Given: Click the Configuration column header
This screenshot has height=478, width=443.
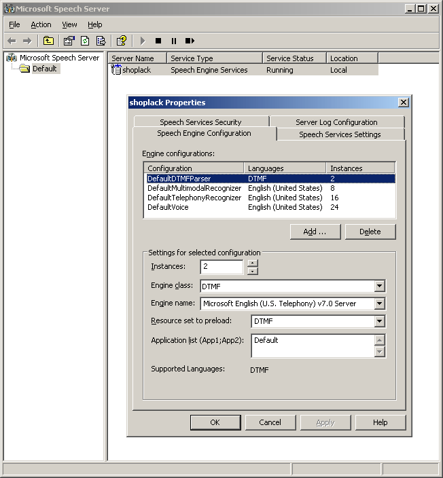Looking at the screenshot, I should pyautogui.click(x=194, y=168).
